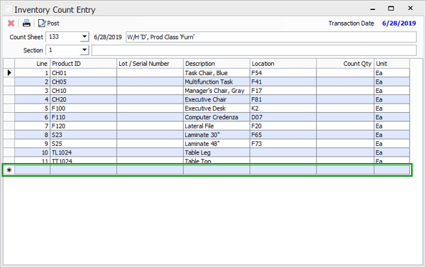Click the Product ID column header
This screenshot has width=426, height=268.
point(83,64)
